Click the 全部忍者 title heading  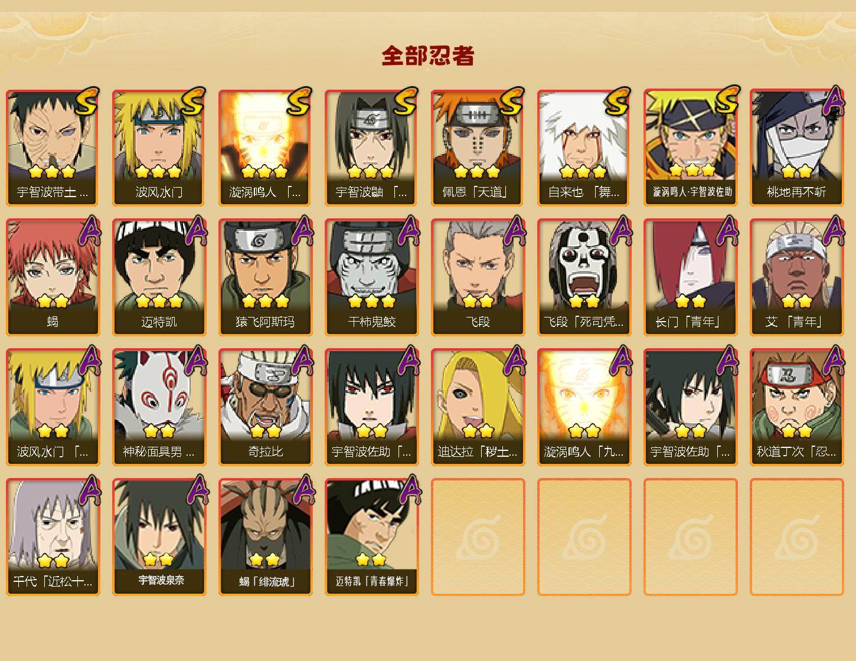pyautogui.click(x=428, y=55)
